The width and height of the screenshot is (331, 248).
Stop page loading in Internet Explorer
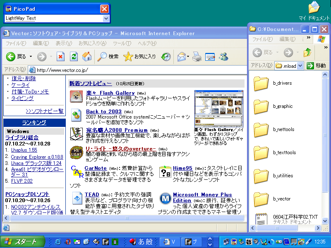60,57
